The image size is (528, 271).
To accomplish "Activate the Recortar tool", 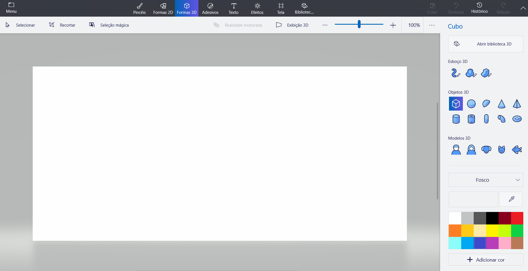I will 62,25.
